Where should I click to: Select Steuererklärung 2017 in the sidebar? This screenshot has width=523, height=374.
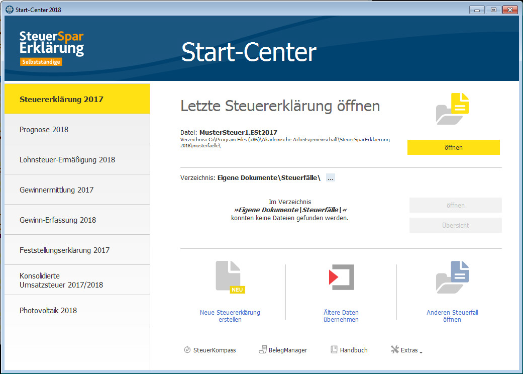point(77,99)
